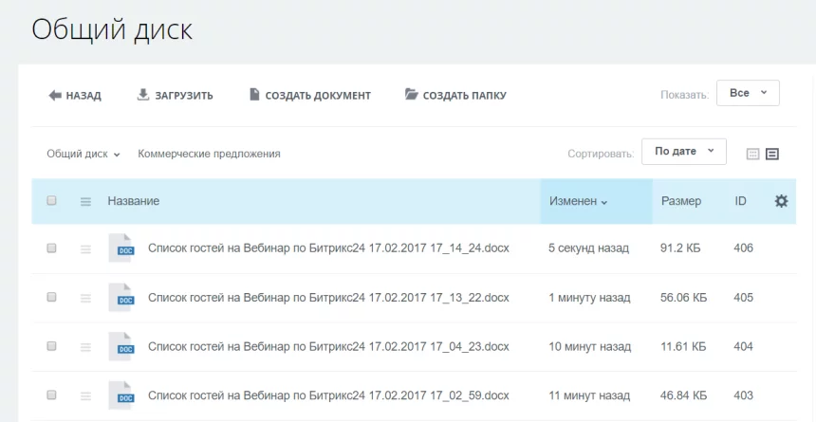The height and width of the screenshot is (422, 816).
Task: Switch to tile grid view icon
Action: [x=753, y=154]
